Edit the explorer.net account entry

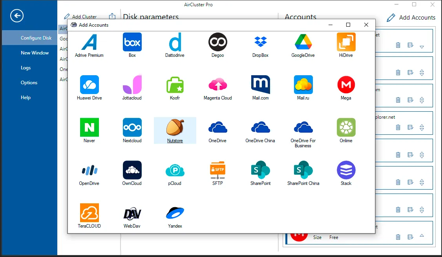411,127
